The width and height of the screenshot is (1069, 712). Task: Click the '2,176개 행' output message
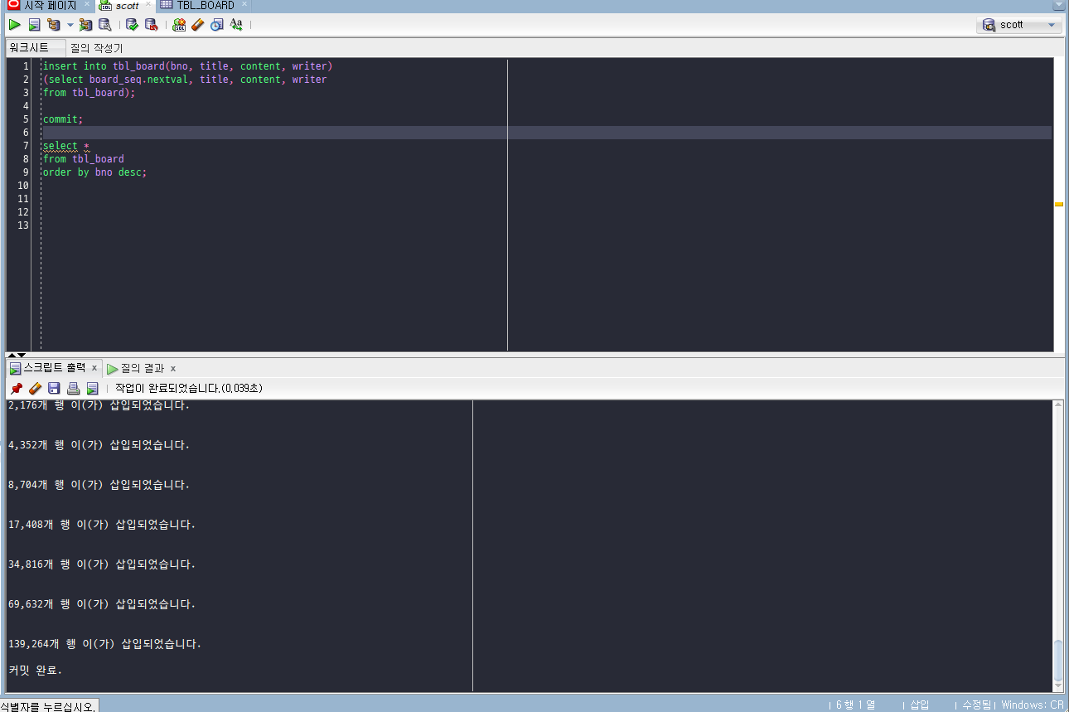pos(99,406)
